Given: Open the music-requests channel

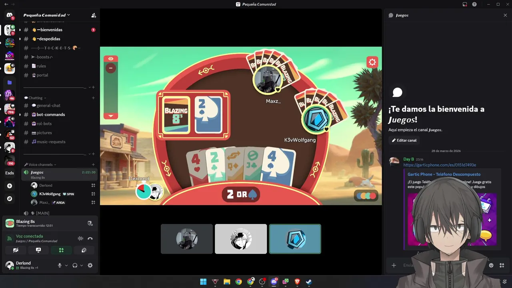Looking at the screenshot, I should pyautogui.click(x=59, y=142).
